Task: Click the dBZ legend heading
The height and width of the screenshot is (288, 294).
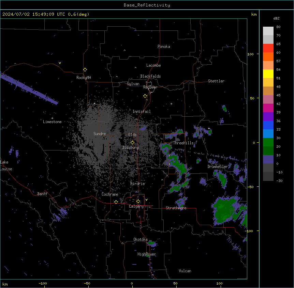Action: point(276,18)
